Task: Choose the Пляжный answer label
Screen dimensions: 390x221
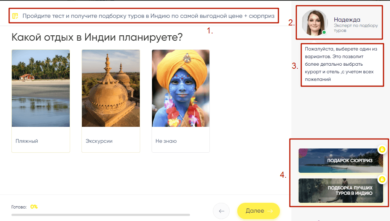Action: coord(27,141)
